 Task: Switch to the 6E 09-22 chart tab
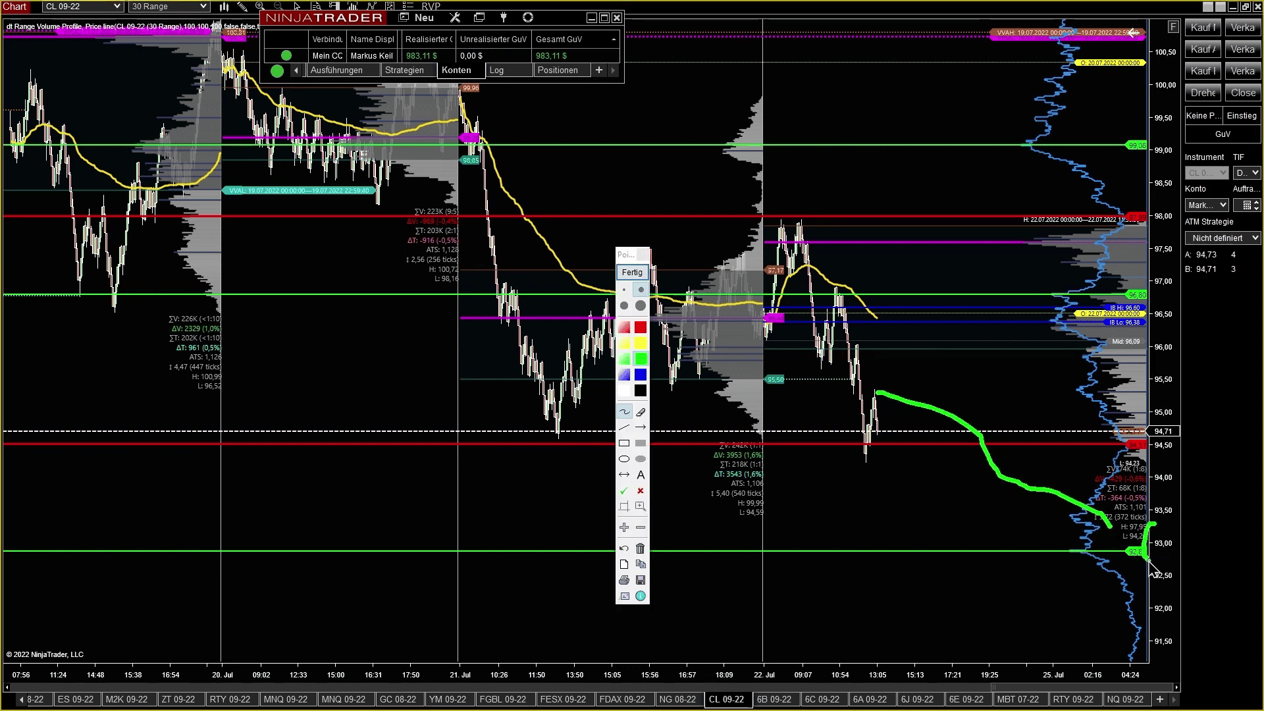coord(966,699)
